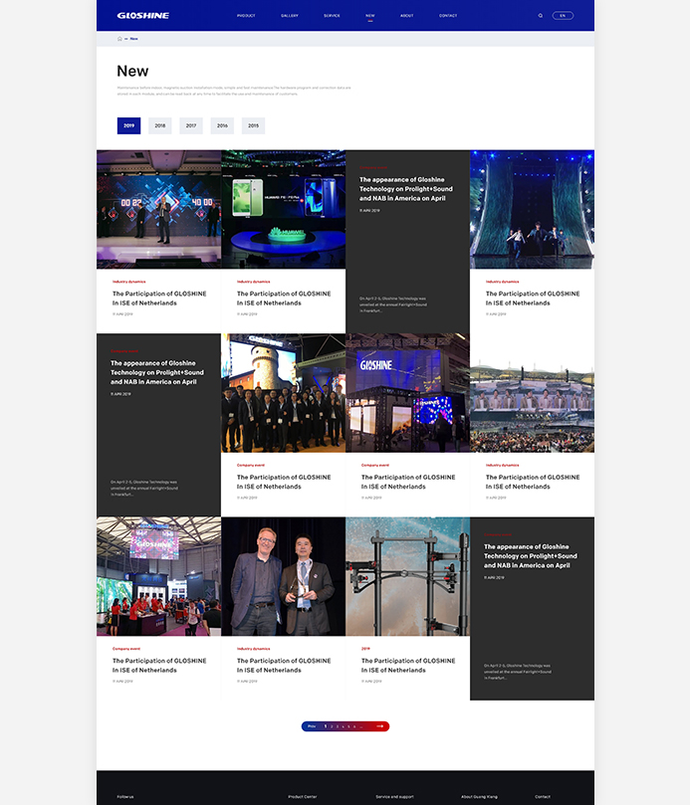Open the GLOSHINE exhibition booth image

(x=407, y=393)
